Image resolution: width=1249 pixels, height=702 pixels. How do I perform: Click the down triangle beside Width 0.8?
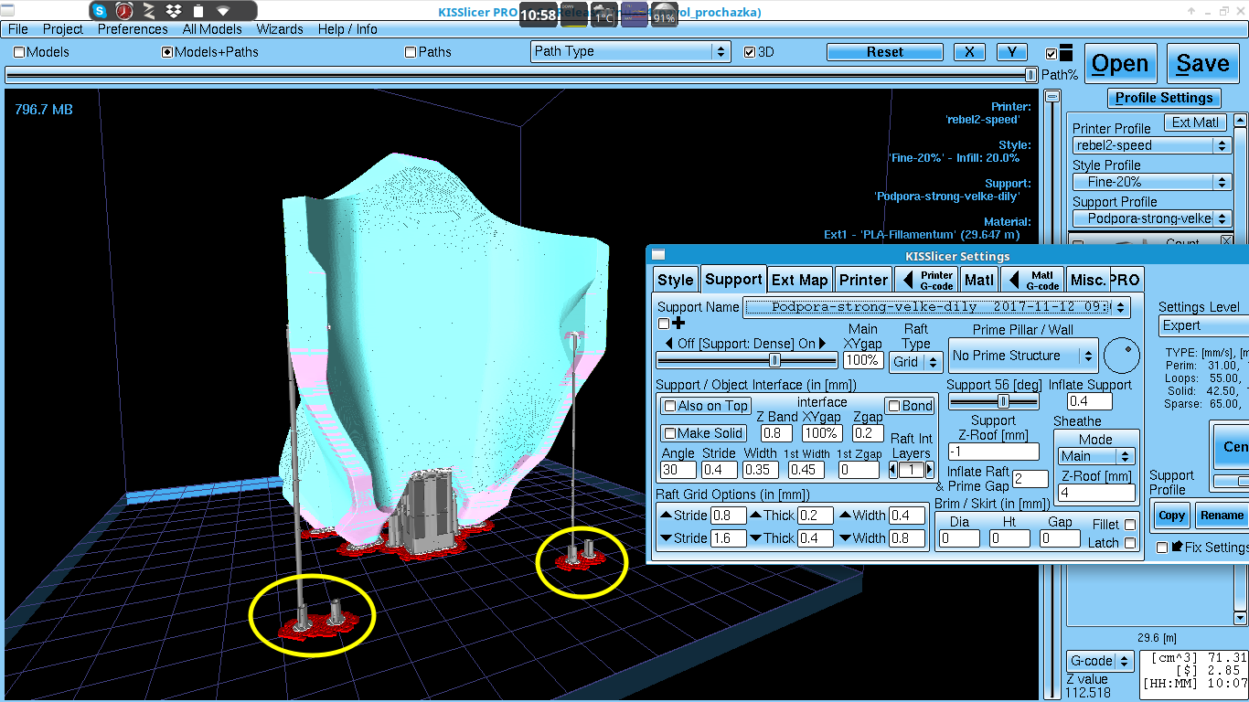pos(845,538)
